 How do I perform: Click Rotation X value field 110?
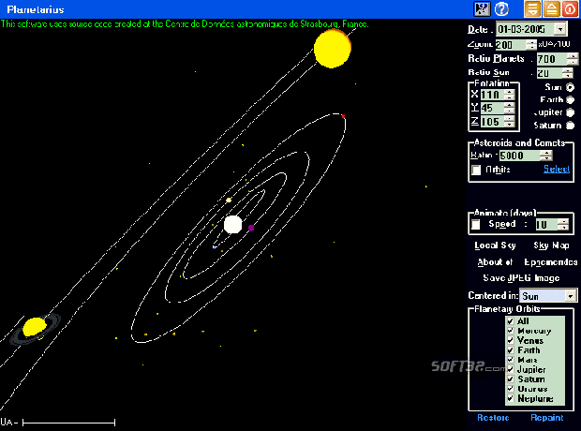tap(492, 95)
